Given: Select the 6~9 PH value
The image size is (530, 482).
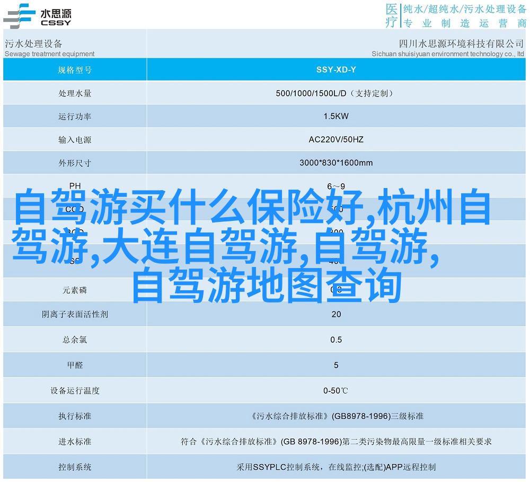Looking at the screenshot, I should 336,186.
